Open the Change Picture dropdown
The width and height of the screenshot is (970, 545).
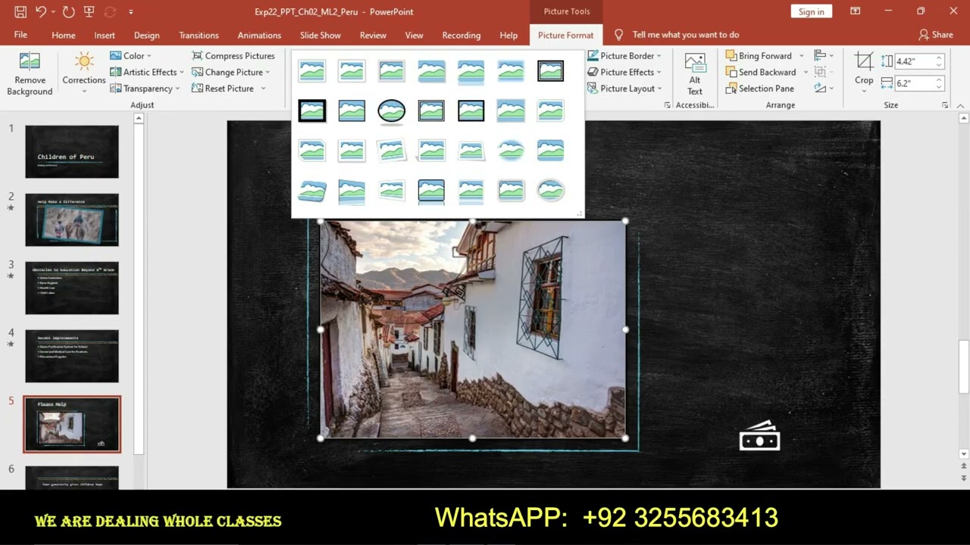pos(231,72)
